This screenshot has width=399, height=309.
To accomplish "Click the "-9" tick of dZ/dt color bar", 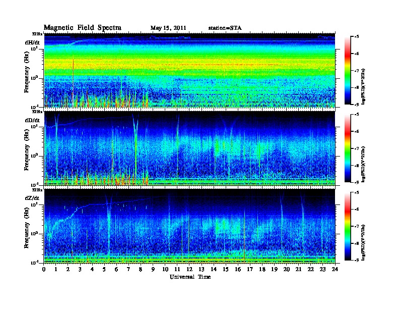I will pos(357,260).
